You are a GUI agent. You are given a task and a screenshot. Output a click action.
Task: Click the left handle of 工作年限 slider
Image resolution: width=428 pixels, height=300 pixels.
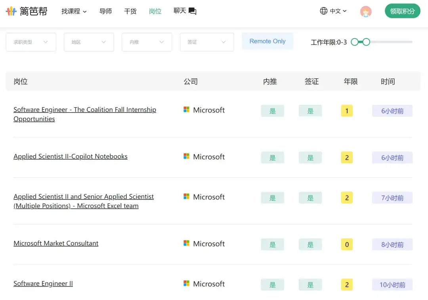coord(355,42)
